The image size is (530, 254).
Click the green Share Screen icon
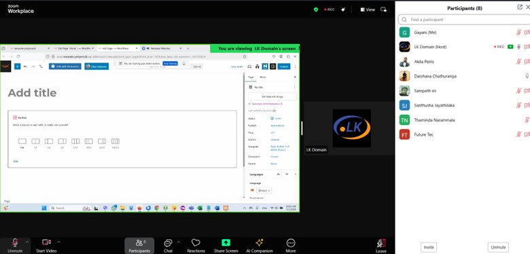click(226, 242)
